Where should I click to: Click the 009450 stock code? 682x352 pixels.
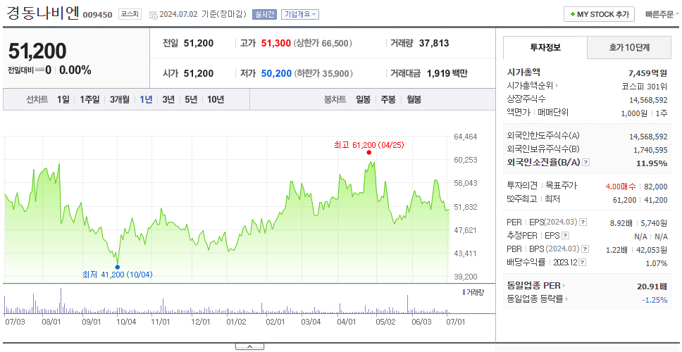point(97,15)
